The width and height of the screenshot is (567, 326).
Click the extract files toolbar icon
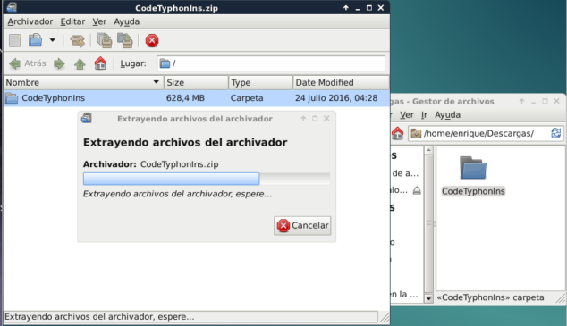(x=78, y=40)
